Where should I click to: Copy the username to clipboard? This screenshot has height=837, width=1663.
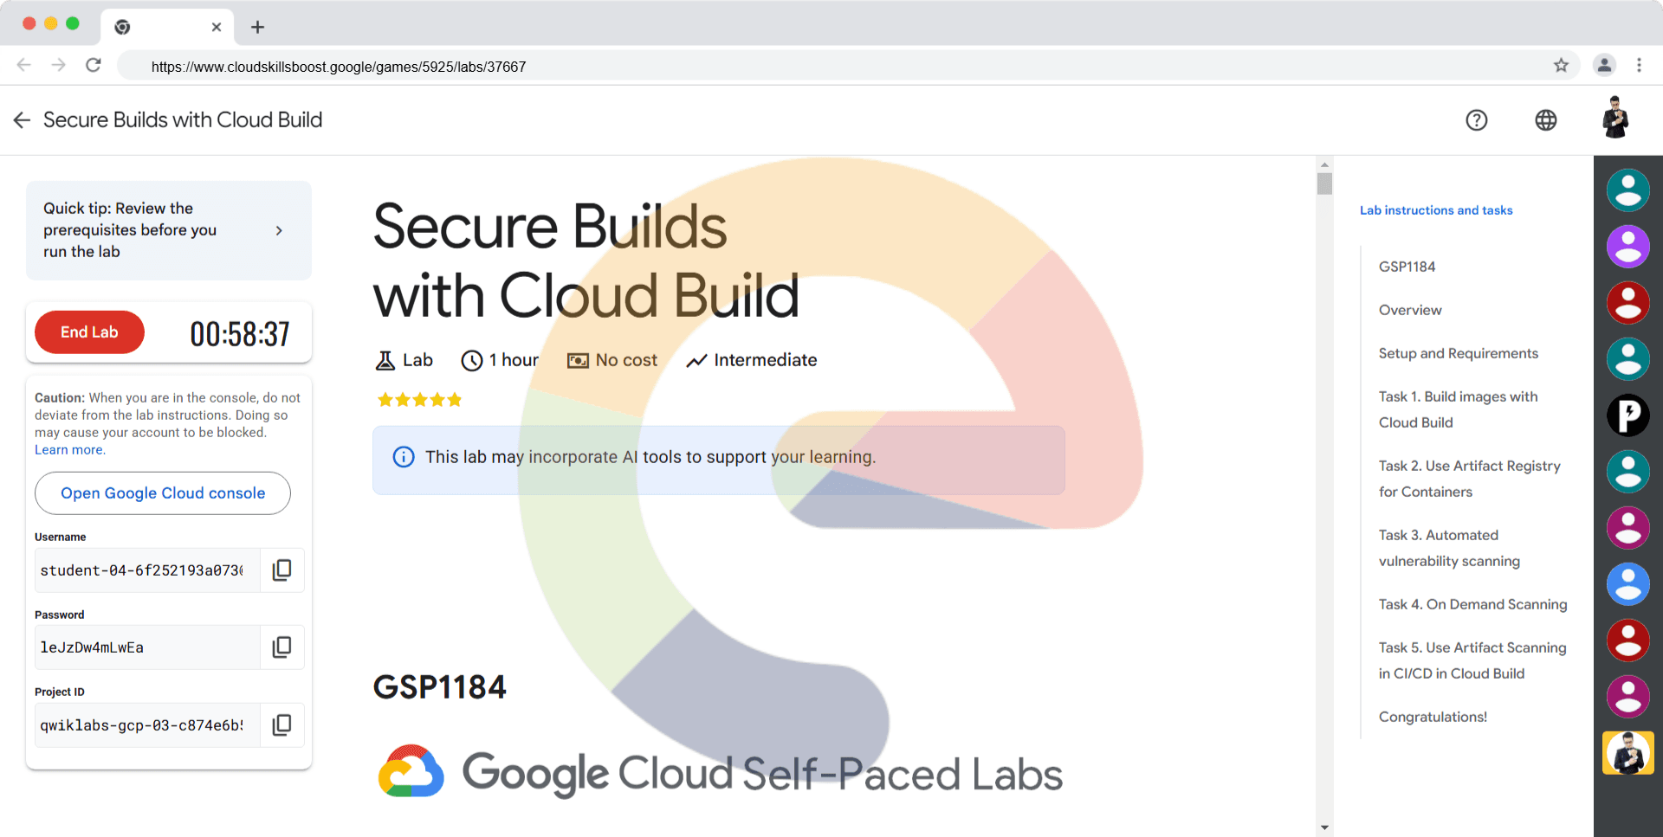pos(281,570)
